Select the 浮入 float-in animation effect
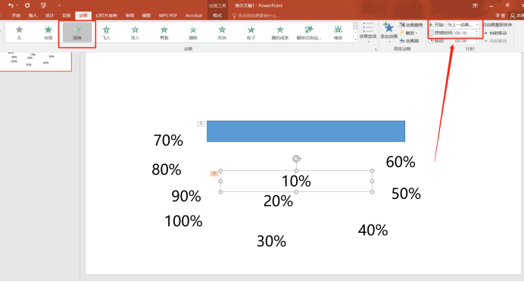This screenshot has width=524, height=282. (135, 33)
